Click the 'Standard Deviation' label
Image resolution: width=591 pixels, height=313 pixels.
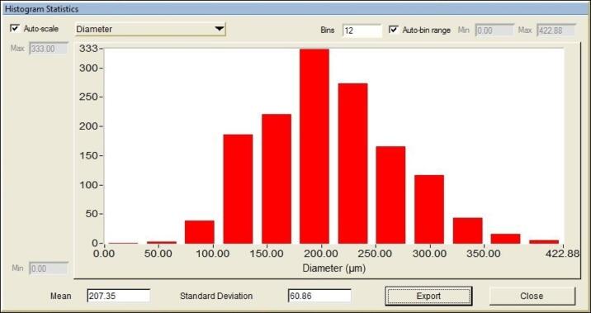click(x=216, y=296)
